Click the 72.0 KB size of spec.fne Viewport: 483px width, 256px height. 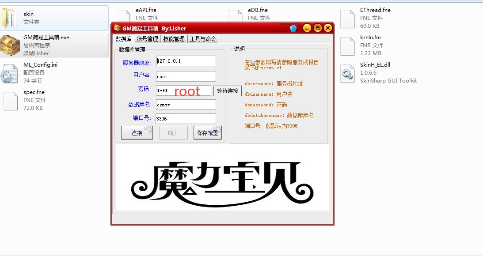click(33, 108)
